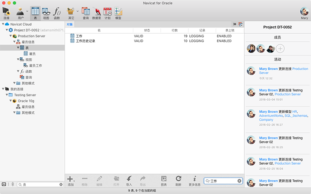The width and height of the screenshot is (311, 194).
Task: Click the third member avatar thumbnail
Action: pos(270,48)
